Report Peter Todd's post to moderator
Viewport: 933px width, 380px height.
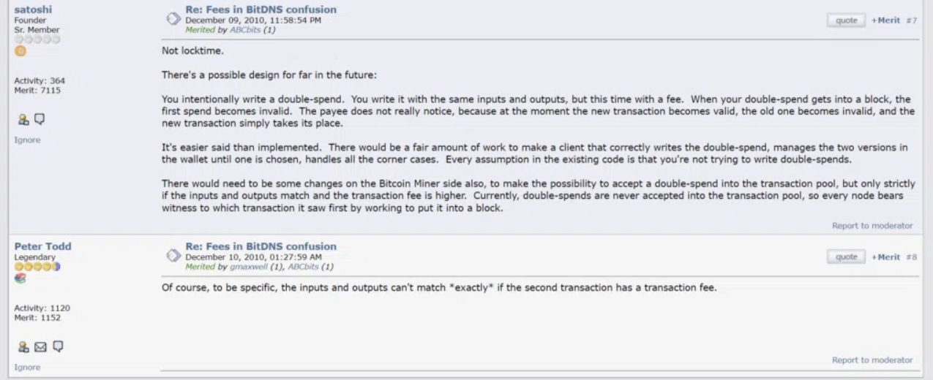[x=872, y=360]
